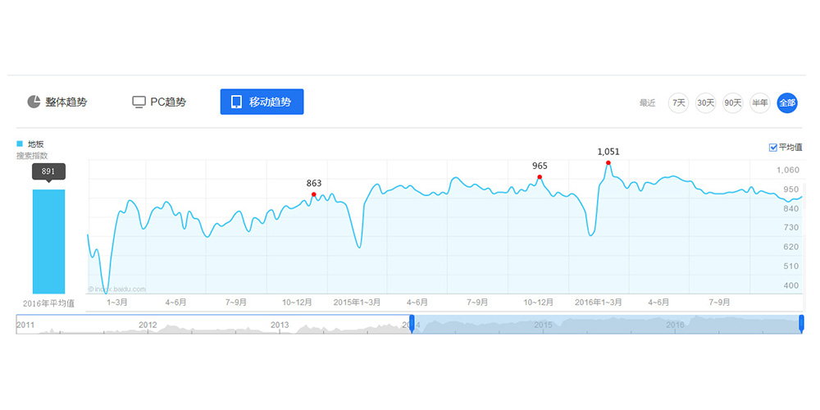Toggle the 平均值 checkbox
Viewport: 820px width, 410px height.
(x=772, y=148)
